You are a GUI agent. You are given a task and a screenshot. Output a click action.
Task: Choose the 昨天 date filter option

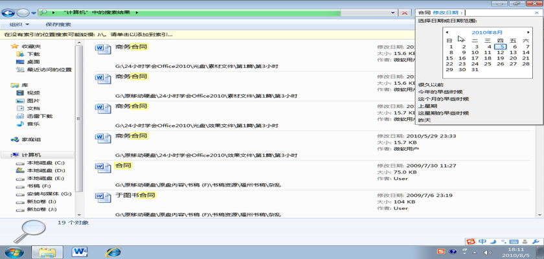pyautogui.click(x=424, y=120)
